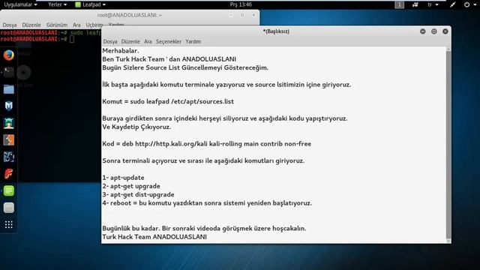
Task: Open the Uygulamalar menu in top bar
Action: coord(20,4)
